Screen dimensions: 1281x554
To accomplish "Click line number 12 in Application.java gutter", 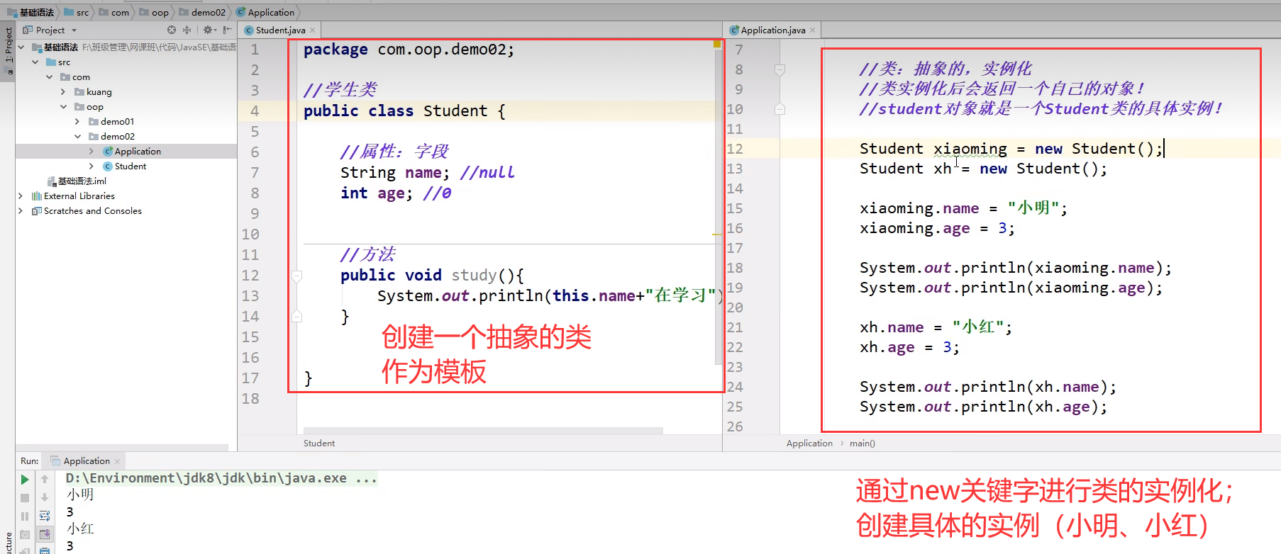I will [735, 149].
